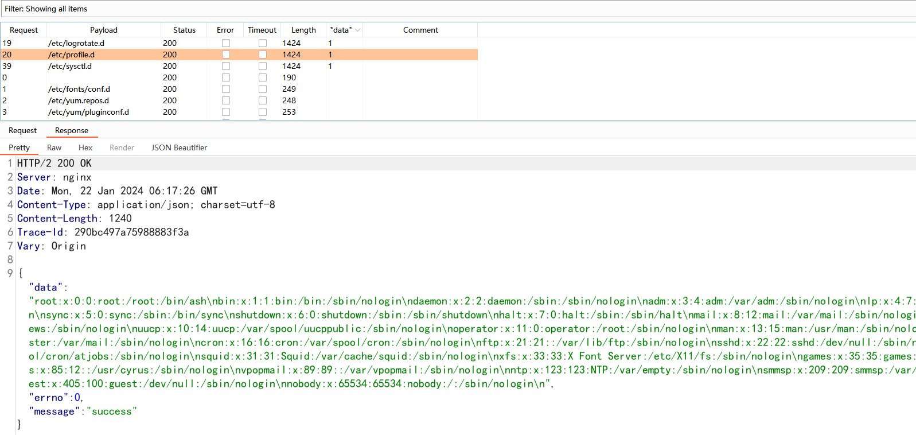Click the Content-Length: 1240 header line
916x435 pixels.
(75, 219)
